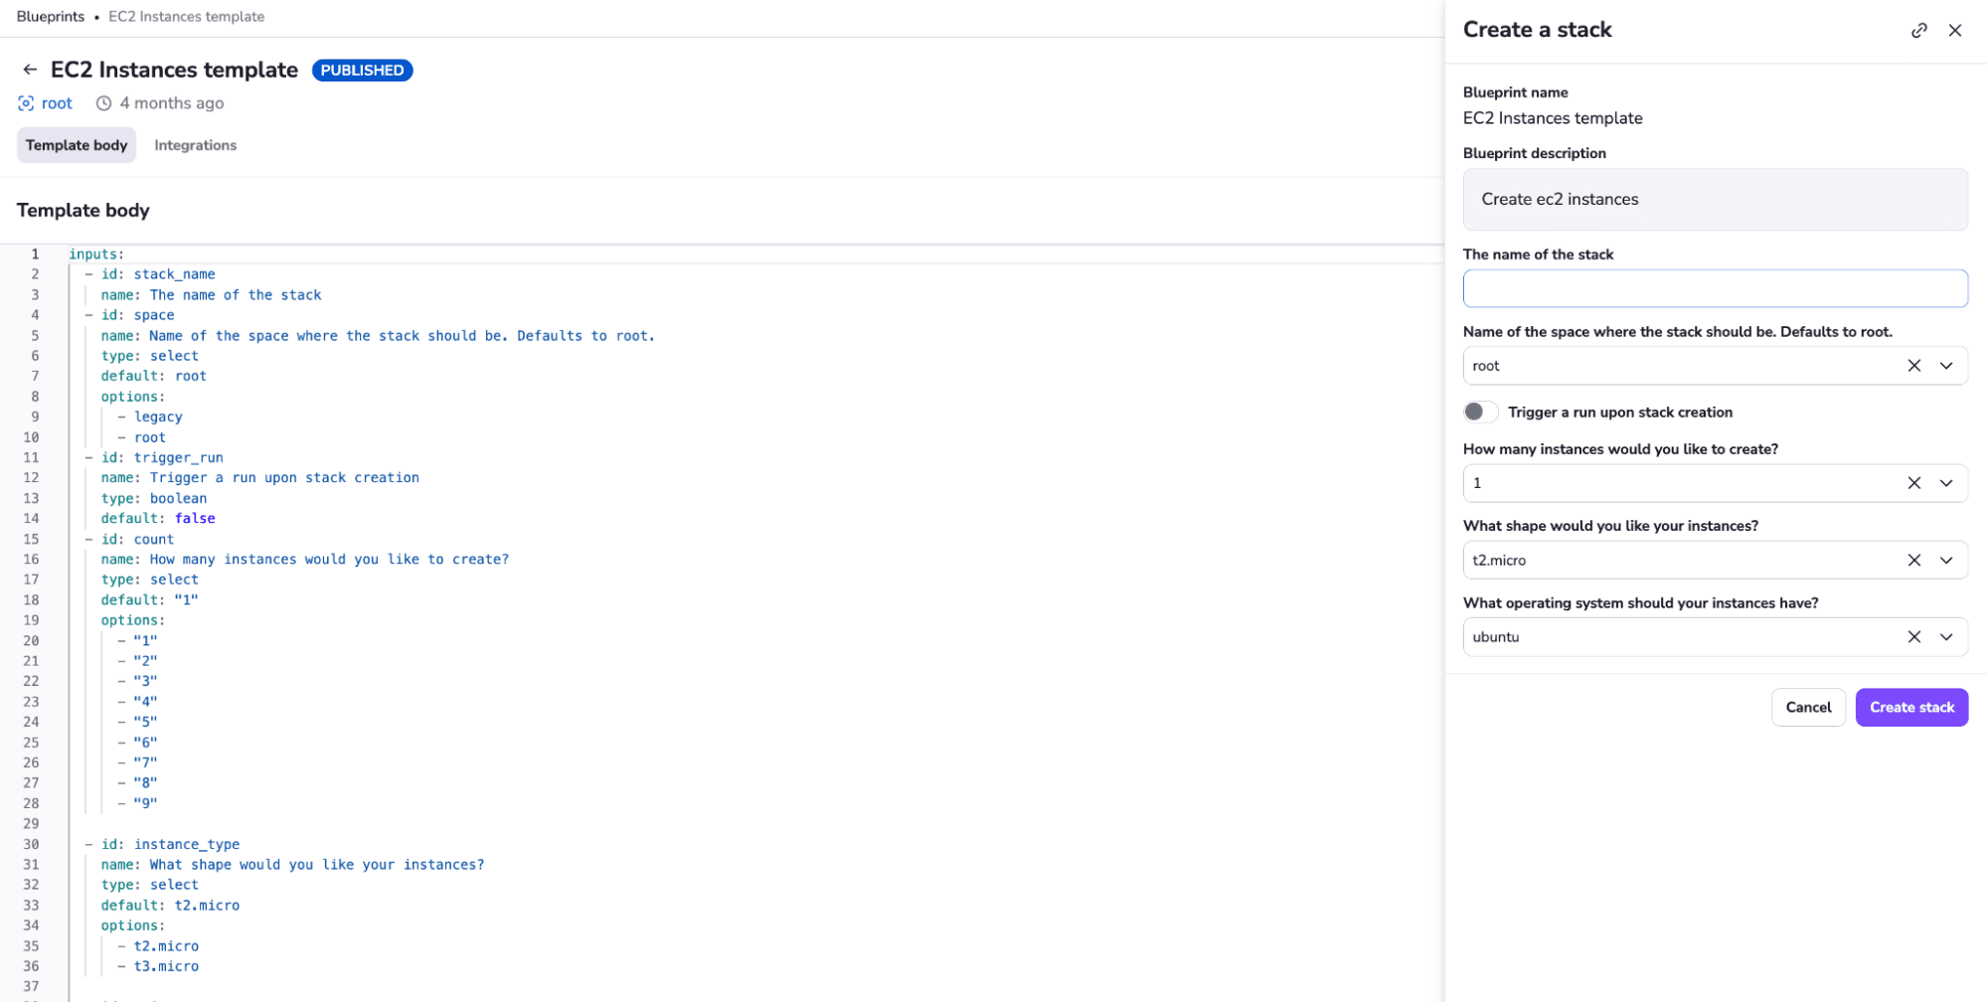The width and height of the screenshot is (1987, 1003).
Task: Expand the instance count dropdown
Action: pyautogui.click(x=1946, y=483)
